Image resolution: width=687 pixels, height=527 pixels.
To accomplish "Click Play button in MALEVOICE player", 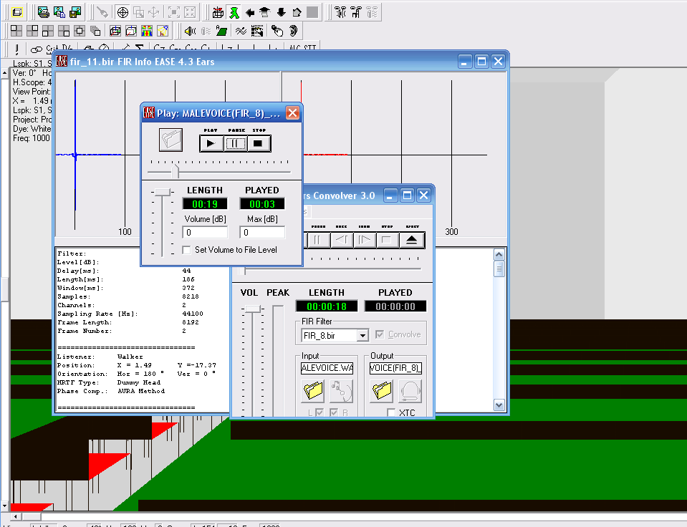I will point(211,143).
